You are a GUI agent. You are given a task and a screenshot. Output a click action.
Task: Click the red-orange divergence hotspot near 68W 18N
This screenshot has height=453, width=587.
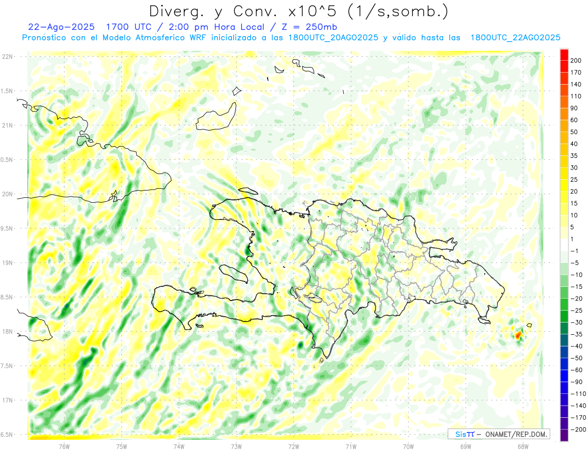[519, 336]
